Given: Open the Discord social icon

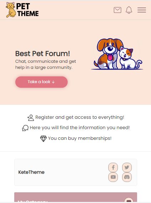Looking at the screenshot, I should point(127,177).
